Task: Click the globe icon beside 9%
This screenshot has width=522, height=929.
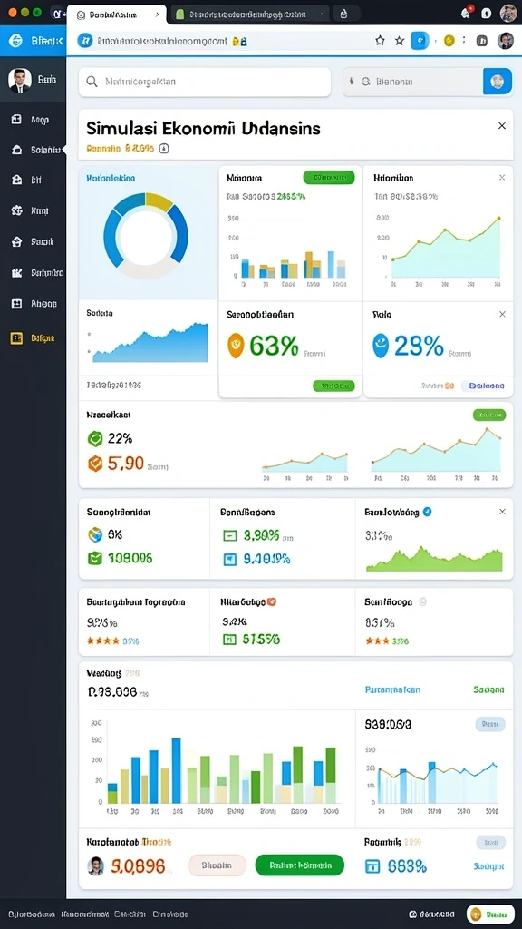Action: coord(95,534)
